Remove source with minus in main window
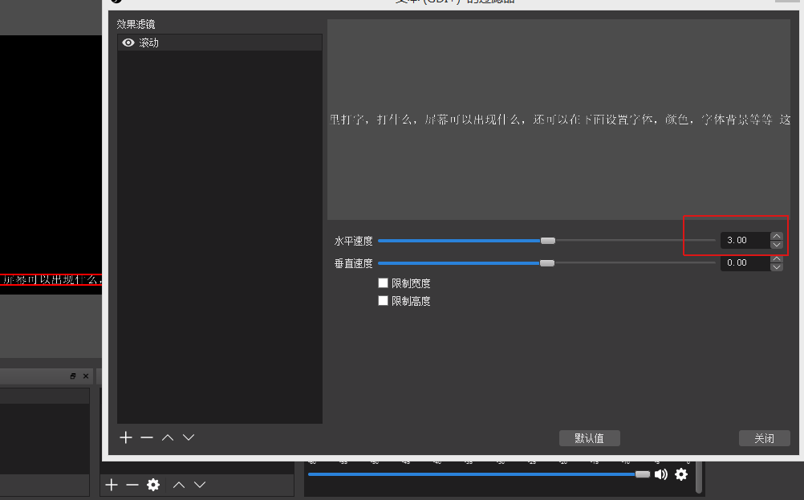 coord(132,485)
